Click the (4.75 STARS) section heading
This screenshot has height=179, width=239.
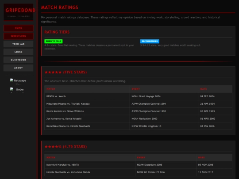pos(66,147)
